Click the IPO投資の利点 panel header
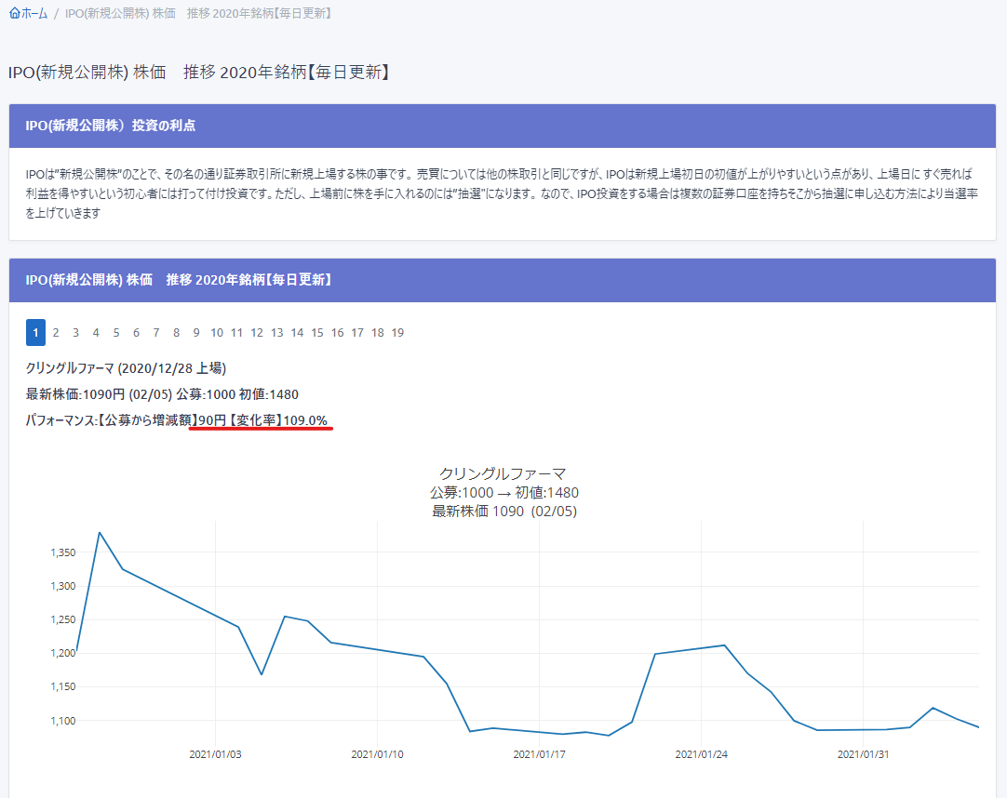Viewport: 1007px width, 798px height. [x=111, y=126]
